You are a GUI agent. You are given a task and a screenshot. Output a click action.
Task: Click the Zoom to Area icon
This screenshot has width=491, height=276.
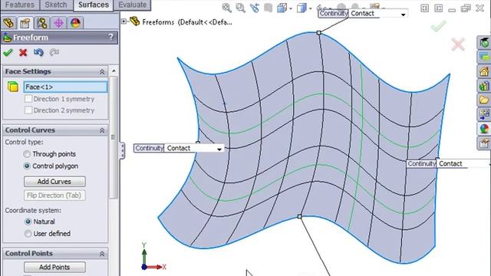pyautogui.click(x=240, y=8)
